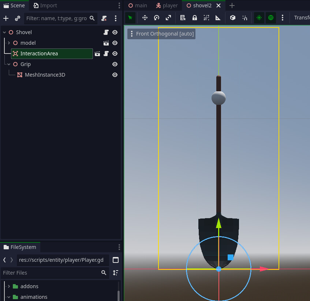Switch to Scale mode tool
This screenshot has height=301, width=310.
click(168, 18)
